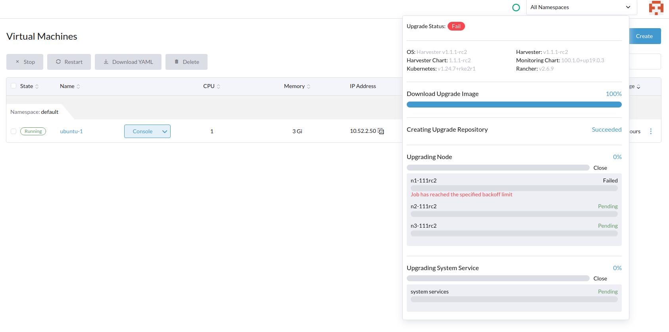Click the Upgrading Node progress bar

pyautogui.click(x=498, y=168)
